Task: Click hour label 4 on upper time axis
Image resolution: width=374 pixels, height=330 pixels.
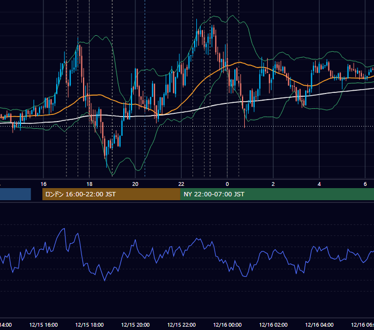Action: point(319,184)
